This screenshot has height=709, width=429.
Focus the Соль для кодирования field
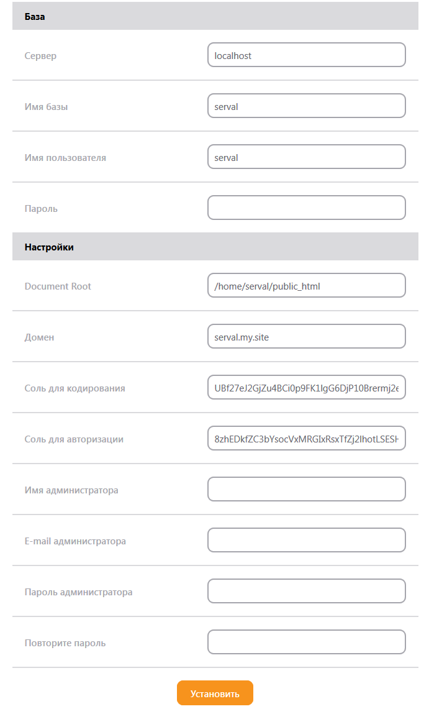307,388
